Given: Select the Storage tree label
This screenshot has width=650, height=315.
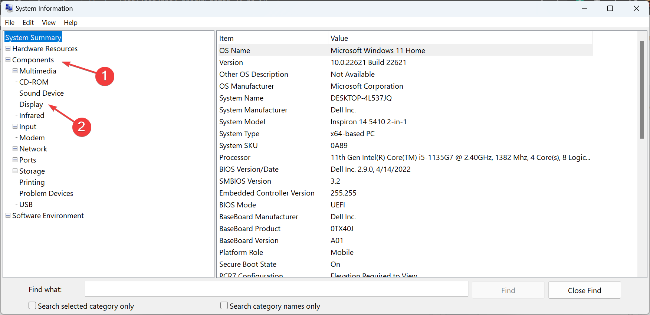Looking at the screenshot, I should pos(32,171).
